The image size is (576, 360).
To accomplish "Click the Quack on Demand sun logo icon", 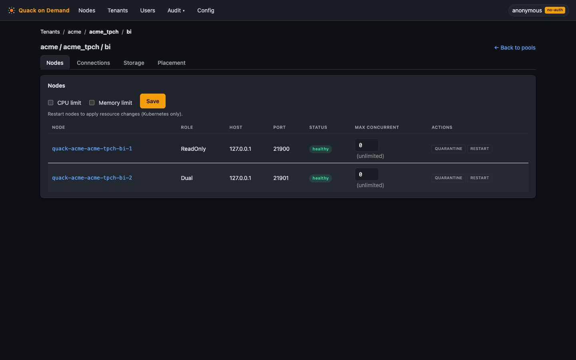I will [12, 10].
